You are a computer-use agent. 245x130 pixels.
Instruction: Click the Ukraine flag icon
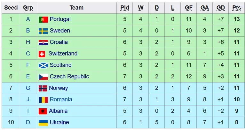pyautogui.click(x=43, y=123)
